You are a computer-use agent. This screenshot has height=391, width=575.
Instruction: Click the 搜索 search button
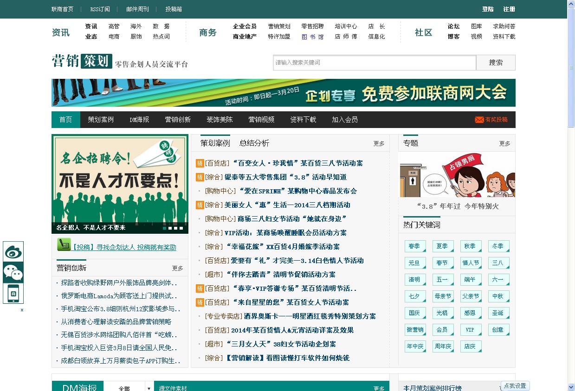pyautogui.click(x=495, y=63)
